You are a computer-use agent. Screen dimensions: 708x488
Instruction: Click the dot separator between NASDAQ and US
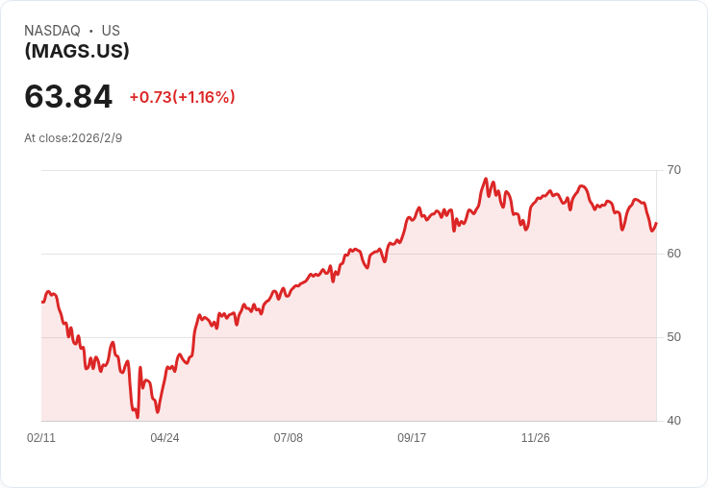pos(90,31)
